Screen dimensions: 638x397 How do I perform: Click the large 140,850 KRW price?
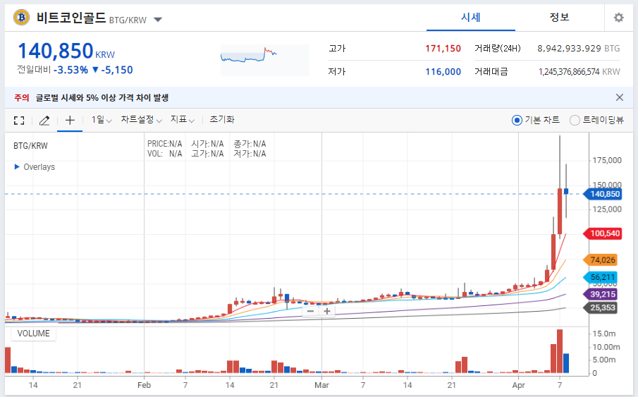click(56, 51)
